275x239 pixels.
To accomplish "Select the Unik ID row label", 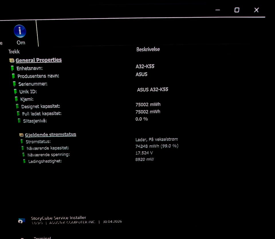I will tap(28, 92).
